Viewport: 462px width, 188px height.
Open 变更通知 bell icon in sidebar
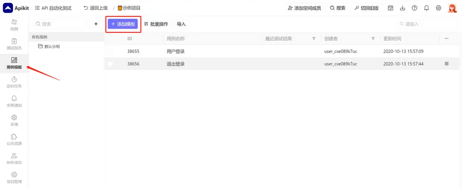(x=14, y=98)
